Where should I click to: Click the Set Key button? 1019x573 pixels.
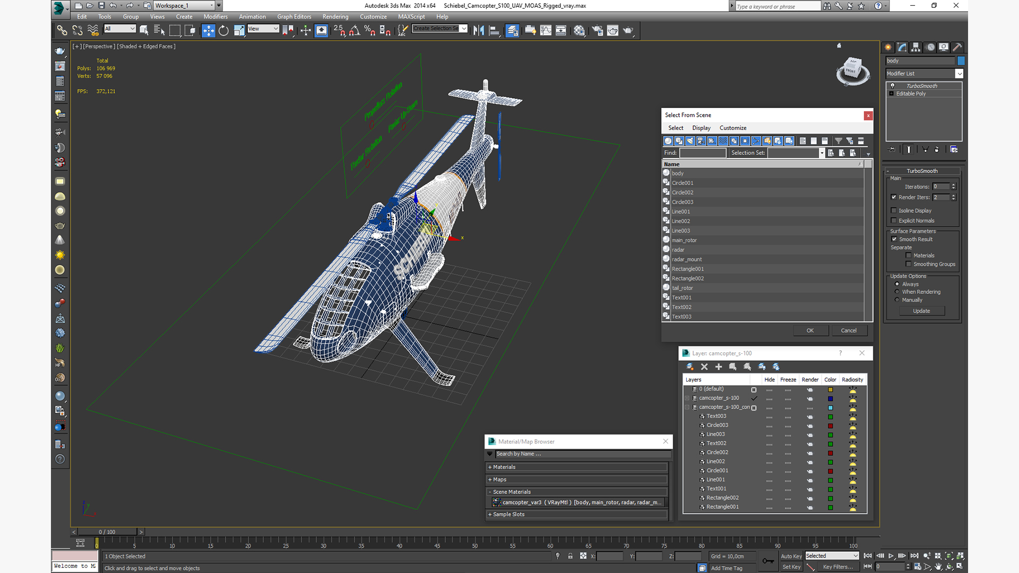click(x=791, y=567)
